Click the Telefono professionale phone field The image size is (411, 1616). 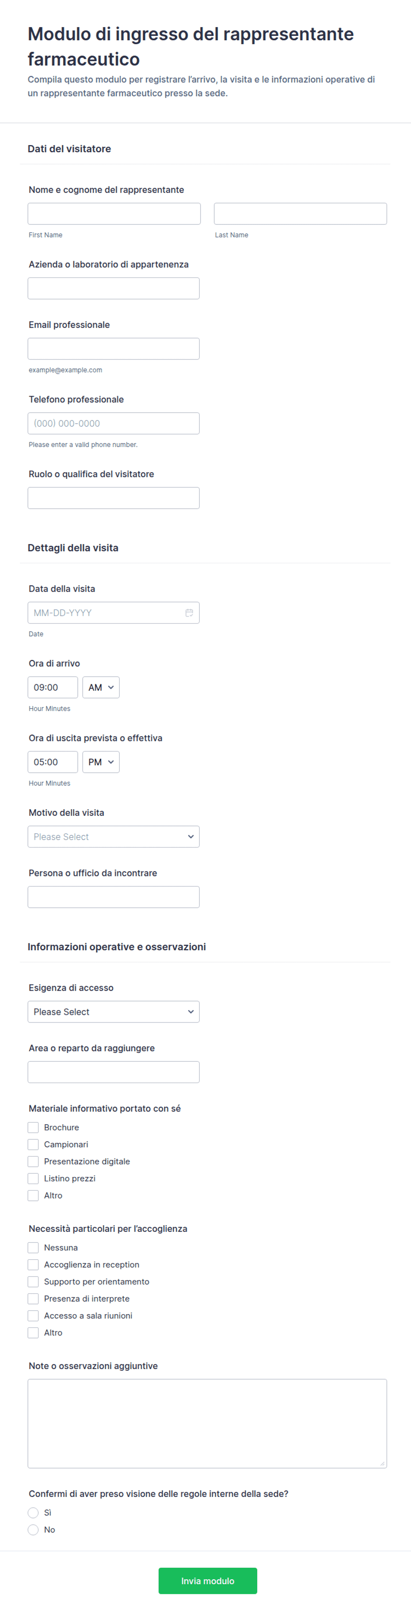pos(114,424)
